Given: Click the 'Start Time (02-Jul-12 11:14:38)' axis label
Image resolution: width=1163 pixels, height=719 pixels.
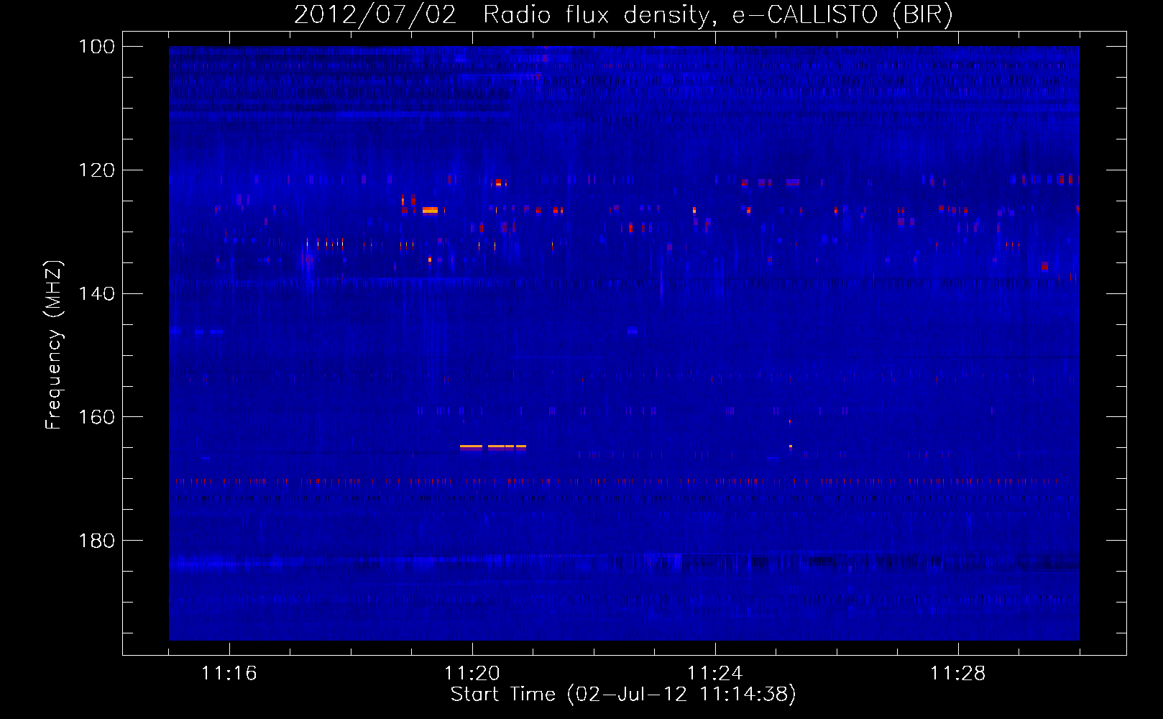Looking at the screenshot, I should [x=623, y=695].
